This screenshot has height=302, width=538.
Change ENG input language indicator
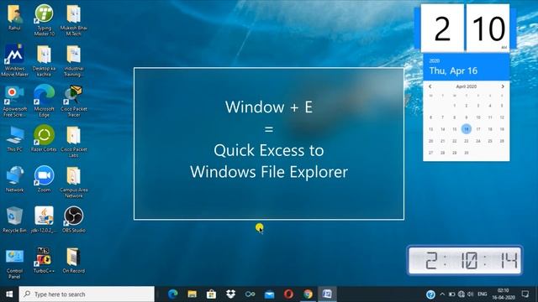coord(482,294)
